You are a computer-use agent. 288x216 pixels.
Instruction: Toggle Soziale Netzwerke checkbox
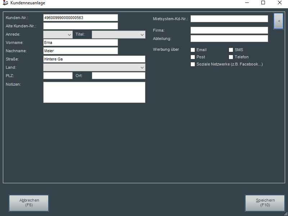pos(193,64)
